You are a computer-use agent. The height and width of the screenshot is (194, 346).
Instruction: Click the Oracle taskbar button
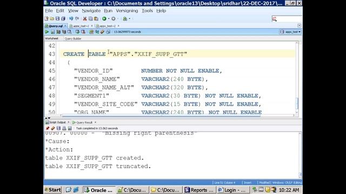(99, 190)
